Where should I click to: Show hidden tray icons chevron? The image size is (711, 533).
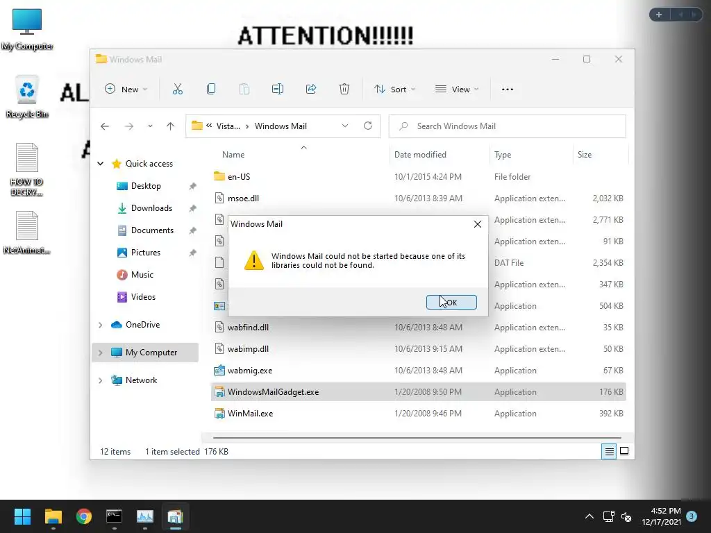[x=589, y=516]
